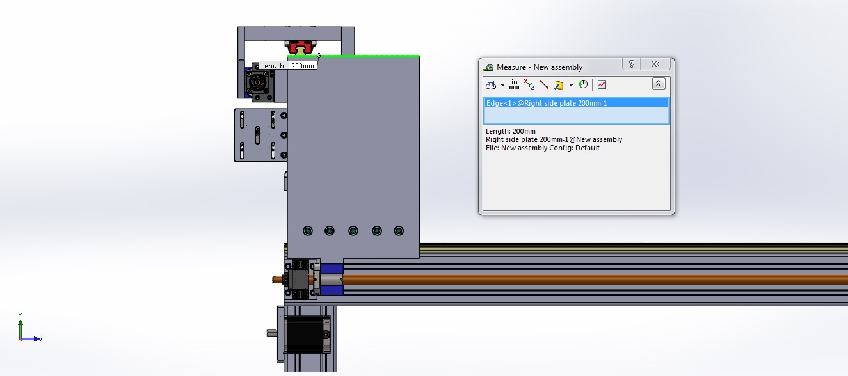Click the Measure dialog help button
848x376 pixels.
tap(631, 64)
